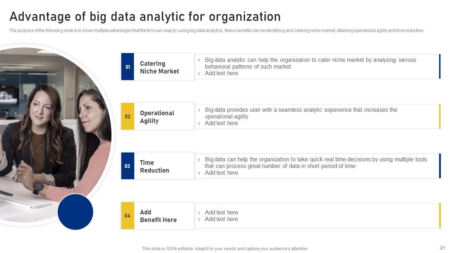Click the purpose description subtitle text
Viewport: 450px width, 253px height.
click(x=217, y=31)
